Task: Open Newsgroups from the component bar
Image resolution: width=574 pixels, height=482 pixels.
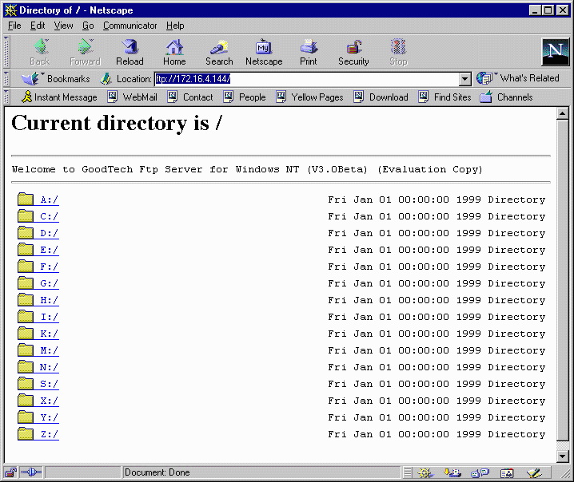Action: 480,473
